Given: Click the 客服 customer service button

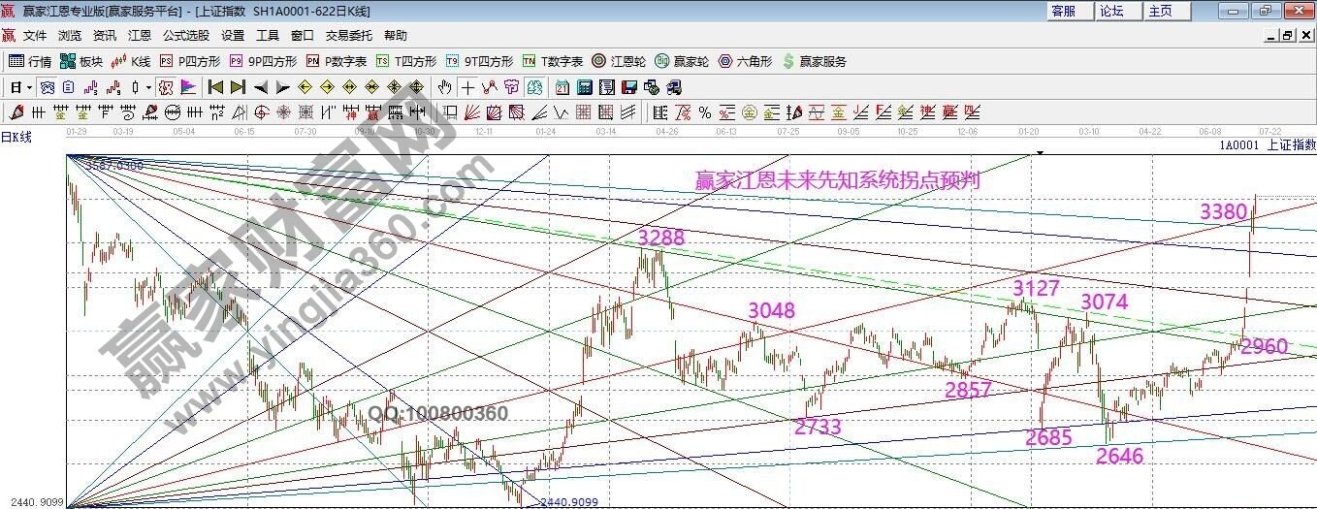Looking at the screenshot, I should point(1063,11).
